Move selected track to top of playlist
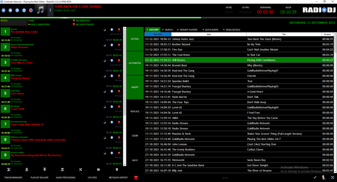The width and height of the screenshot is (337, 182). tap(9, 170)
